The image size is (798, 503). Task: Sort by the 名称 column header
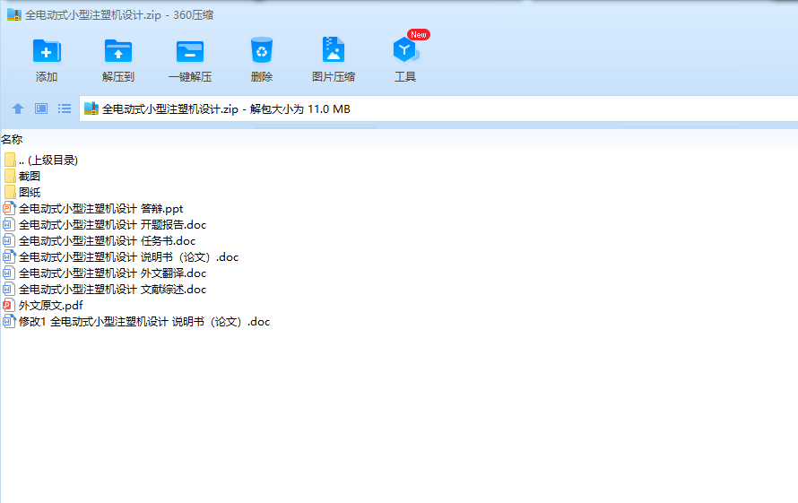tap(12, 139)
